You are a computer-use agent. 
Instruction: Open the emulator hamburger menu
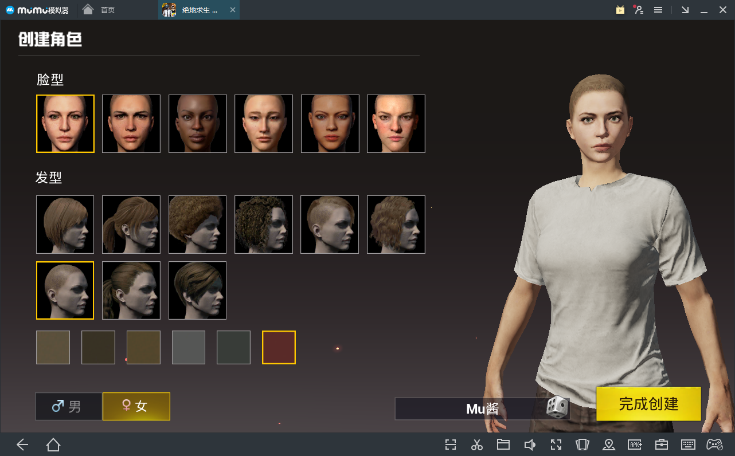[659, 10]
